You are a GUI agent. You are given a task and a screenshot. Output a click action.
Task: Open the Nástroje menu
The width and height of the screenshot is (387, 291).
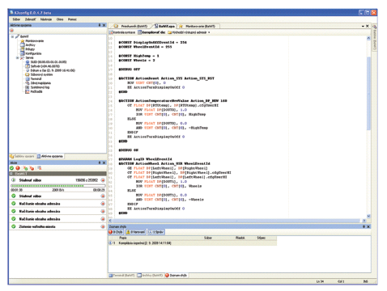coord(46,19)
